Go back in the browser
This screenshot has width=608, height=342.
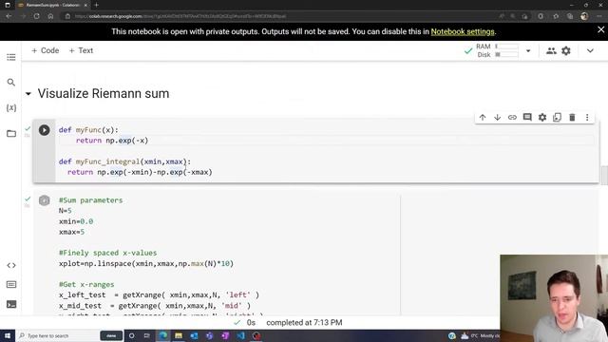(x=9, y=16)
